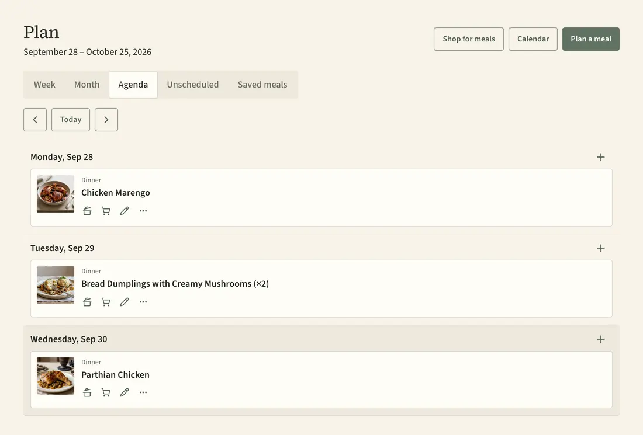Switch to the Month tab

(87, 85)
